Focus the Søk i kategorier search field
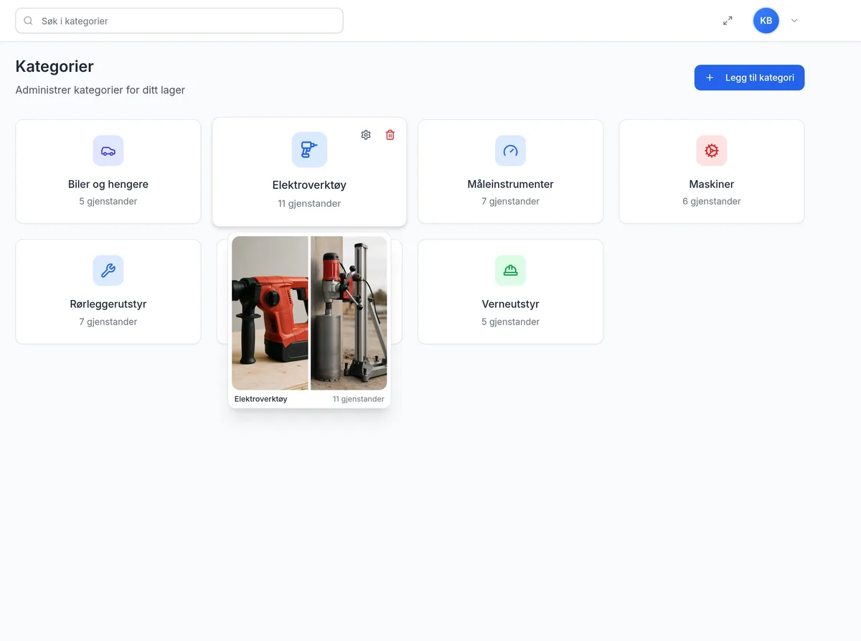Image resolution: width=861 pixels, height=641 pixels. pos(179,21)
